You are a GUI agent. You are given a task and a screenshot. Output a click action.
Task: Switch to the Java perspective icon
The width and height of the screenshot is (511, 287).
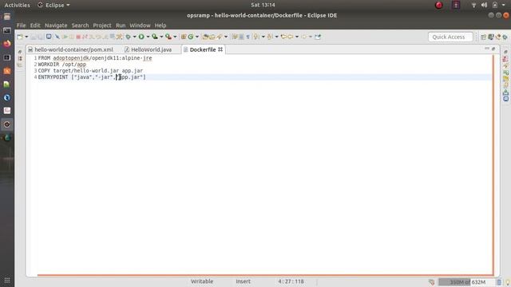click(498, 37)
